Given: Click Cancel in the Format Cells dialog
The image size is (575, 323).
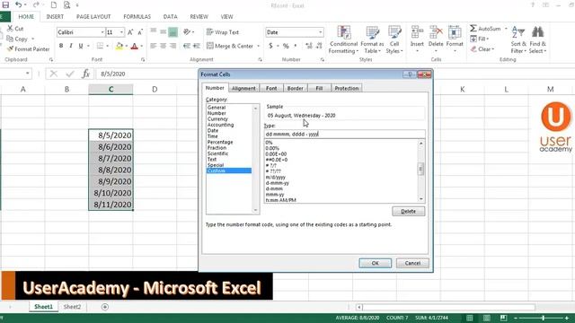Looking at the screenshot, I should point(412,263).
